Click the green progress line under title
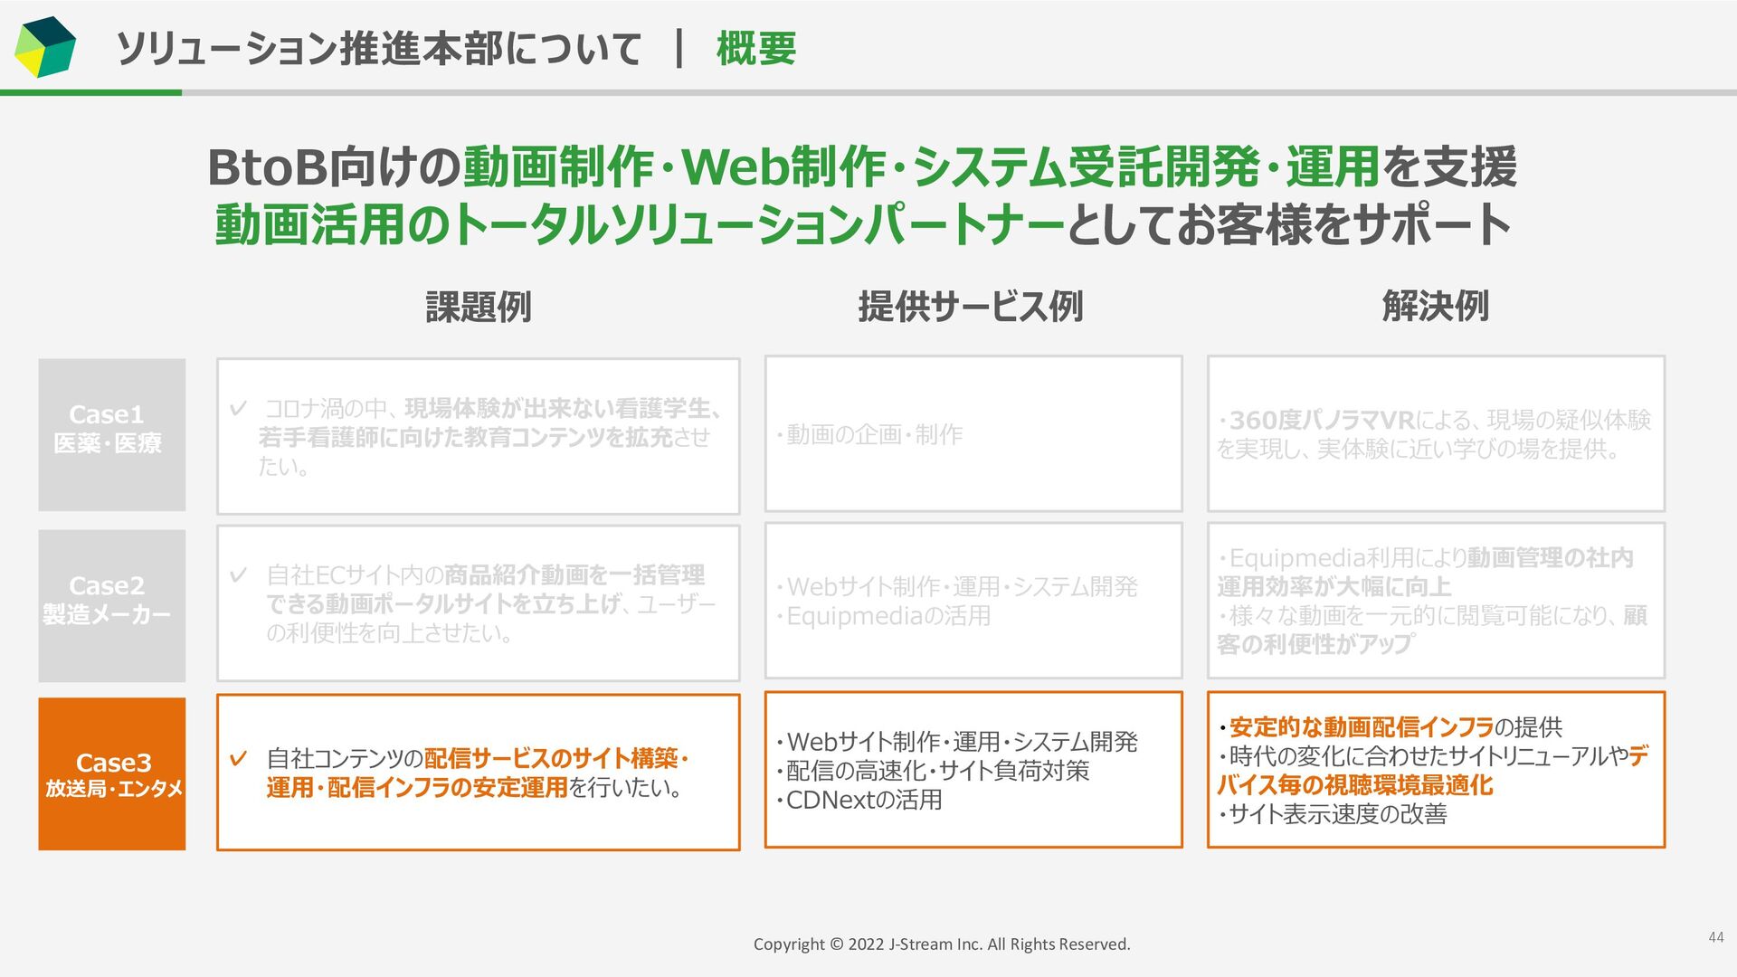This screenshot has width=1737, height=977. coord(90,92)
